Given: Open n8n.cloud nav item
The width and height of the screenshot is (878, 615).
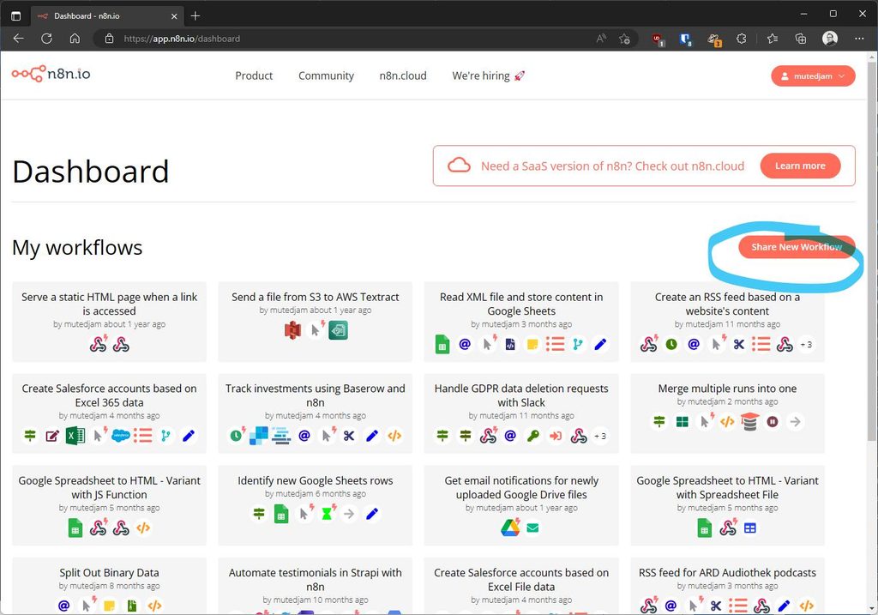Looking at the screenshot, I should (403, 75).
